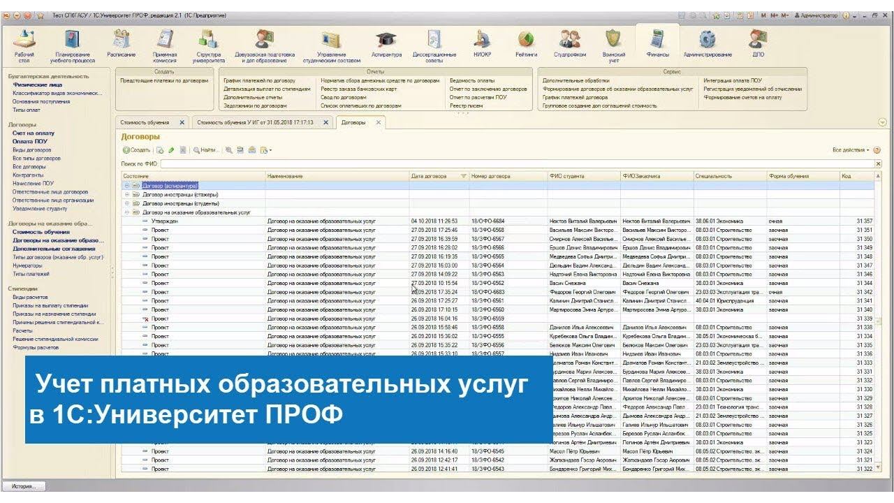894x503 pixels.
Task: Select the row with code 31 351
Action: coord(499,230)
